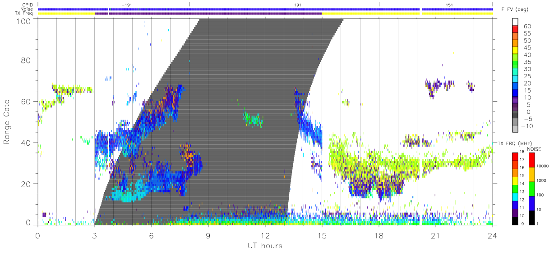Click the '1000' label on NOISE colorbar
Viewport: 554px width, 255px height.
click(541, 181)
